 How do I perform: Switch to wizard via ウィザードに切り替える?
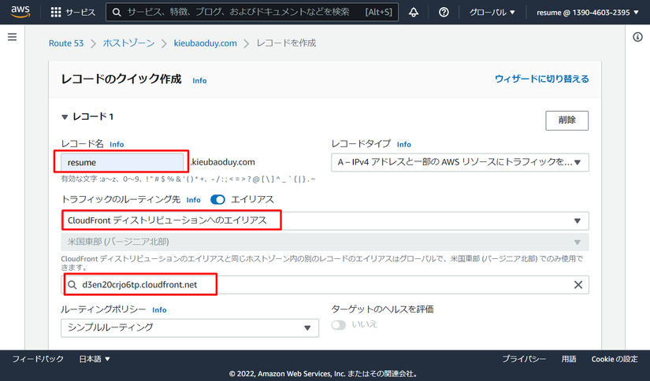pos(542,79)
